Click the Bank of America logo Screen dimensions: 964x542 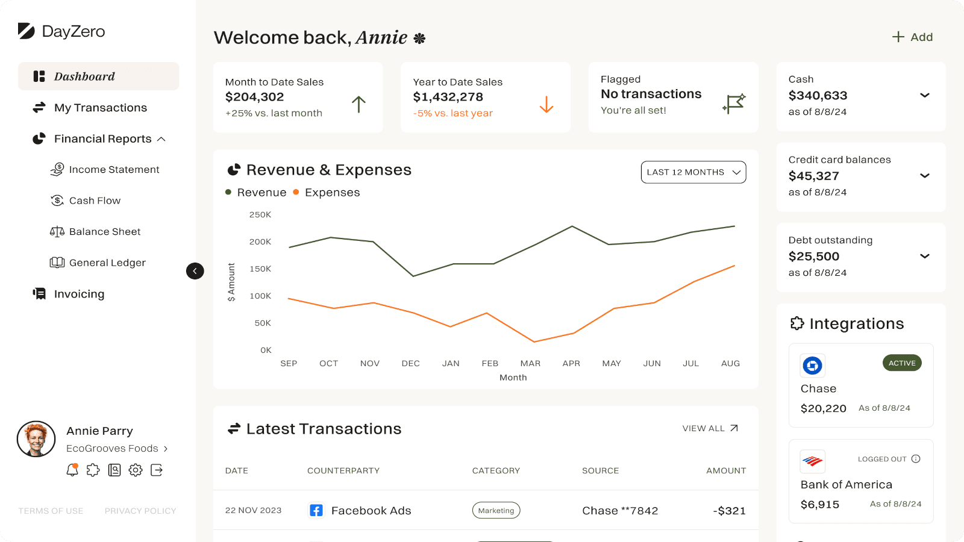click(812, 461)
